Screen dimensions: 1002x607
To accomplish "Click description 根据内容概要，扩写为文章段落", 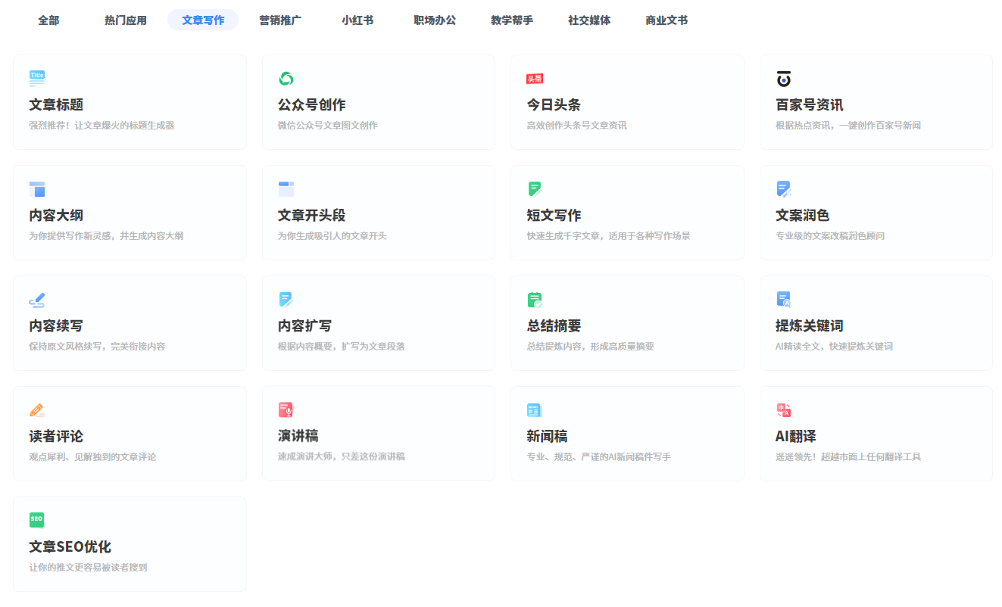I will (342, 347).
